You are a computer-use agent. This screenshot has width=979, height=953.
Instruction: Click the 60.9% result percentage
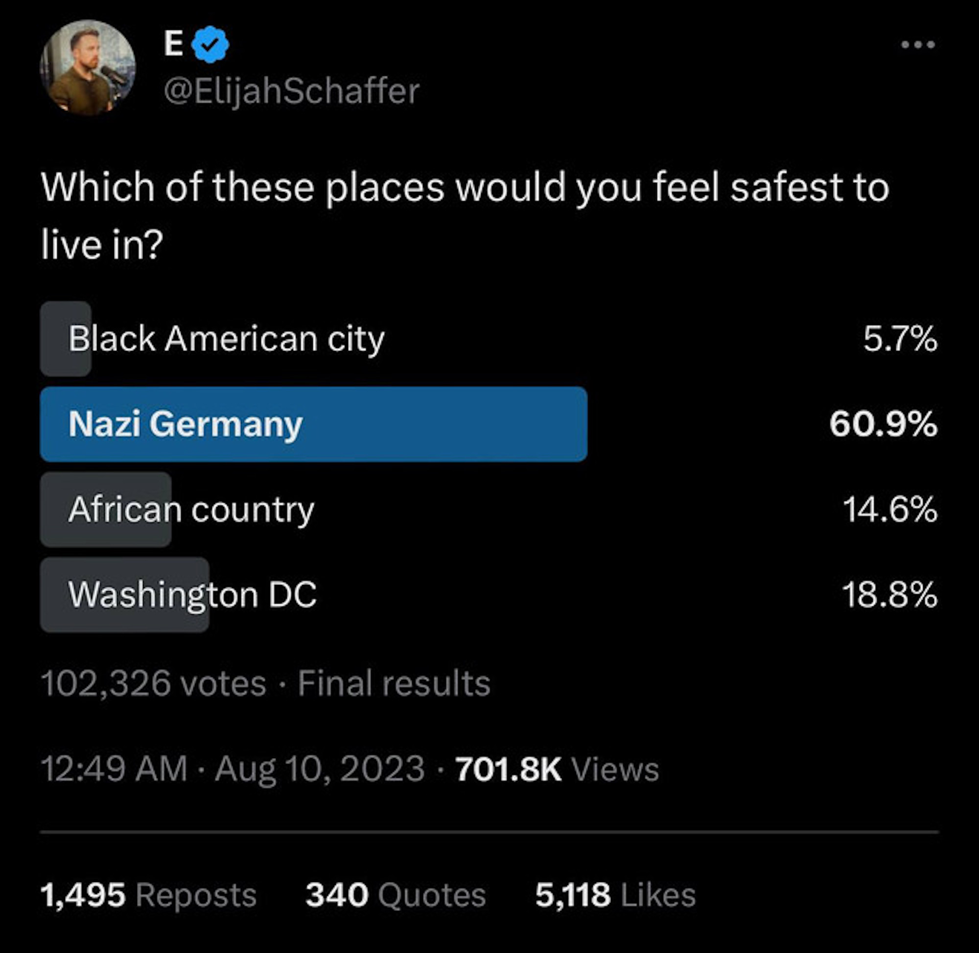point(883,424)
